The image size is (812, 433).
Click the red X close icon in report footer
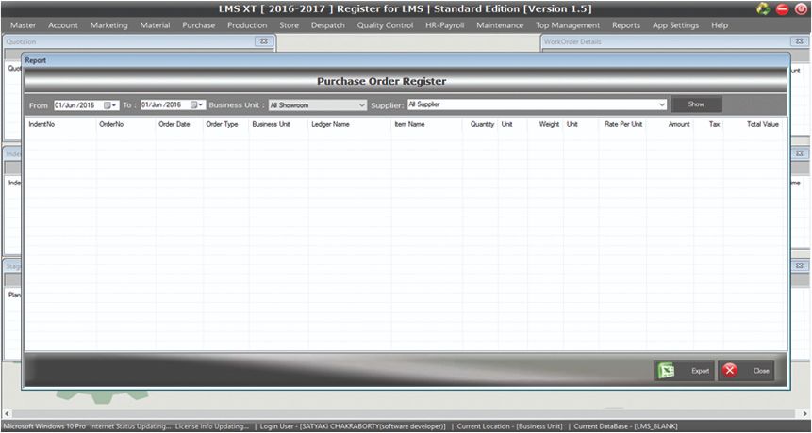(730, 371)
